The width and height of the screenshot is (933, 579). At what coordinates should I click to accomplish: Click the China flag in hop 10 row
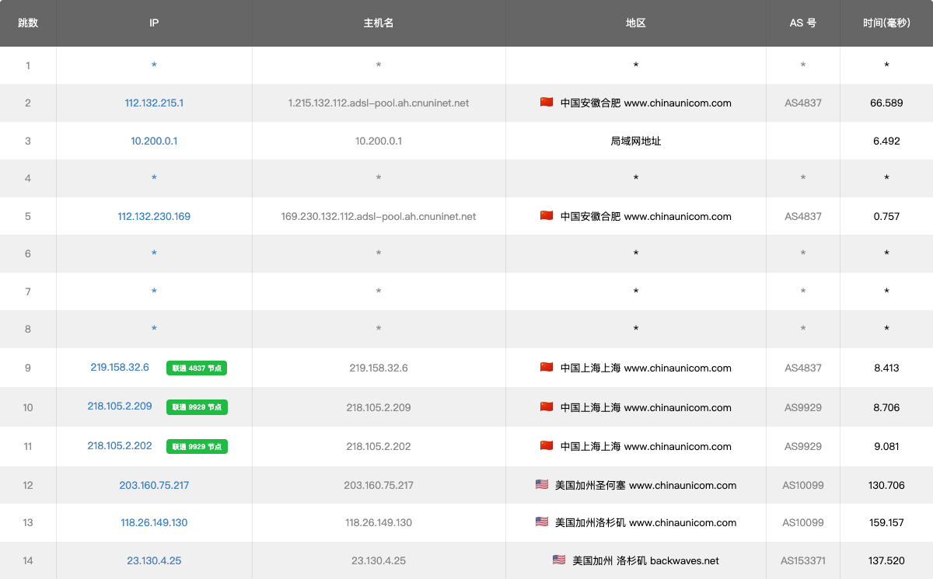[547, 406]
